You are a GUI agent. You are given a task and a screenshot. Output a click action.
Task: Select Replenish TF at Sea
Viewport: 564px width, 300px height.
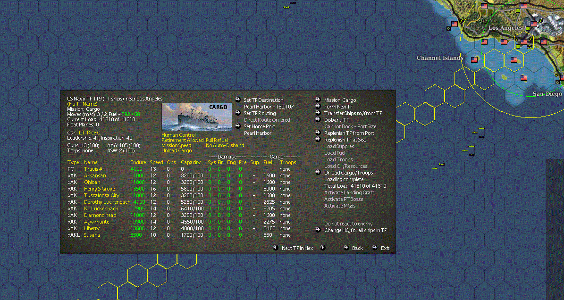(x=345, y=140)
